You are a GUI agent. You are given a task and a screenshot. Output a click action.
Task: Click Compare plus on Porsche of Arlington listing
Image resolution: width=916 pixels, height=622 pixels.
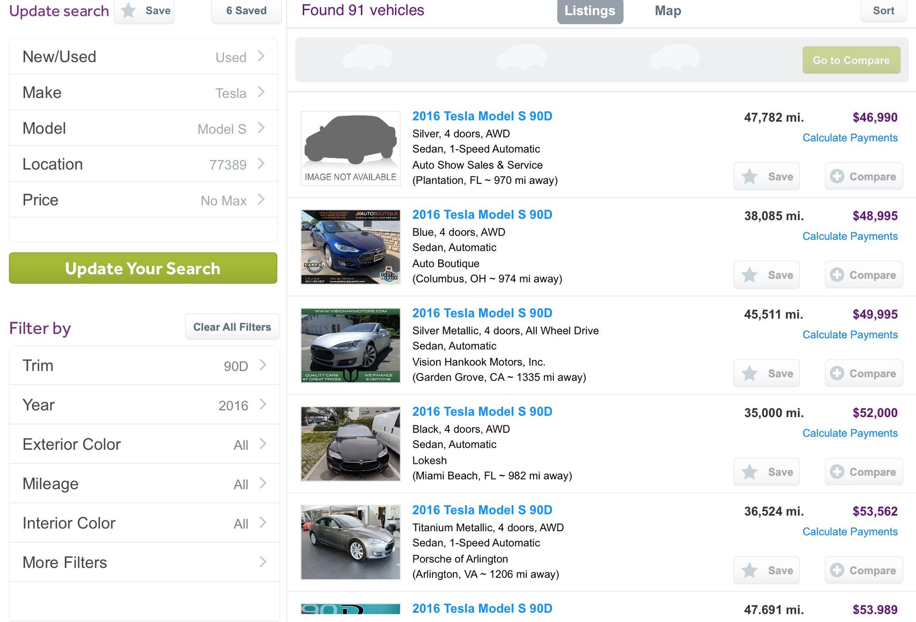[x=837, y=571]
